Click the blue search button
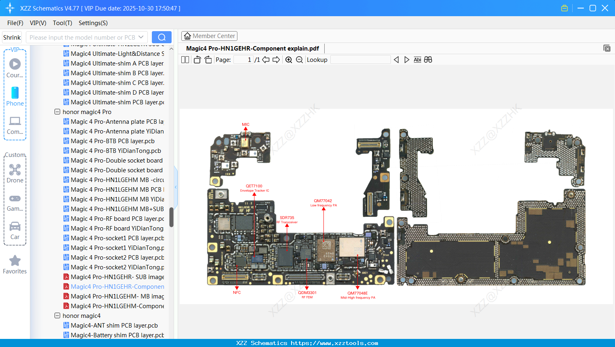The height and width of the screenshot is (347, 615). pyautogui.click(x=162, y=37)
